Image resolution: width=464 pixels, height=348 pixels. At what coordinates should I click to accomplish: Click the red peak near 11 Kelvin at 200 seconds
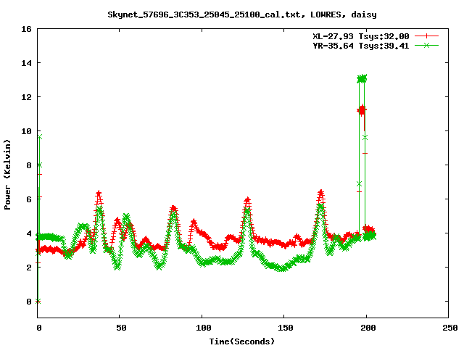coord(362,109)
